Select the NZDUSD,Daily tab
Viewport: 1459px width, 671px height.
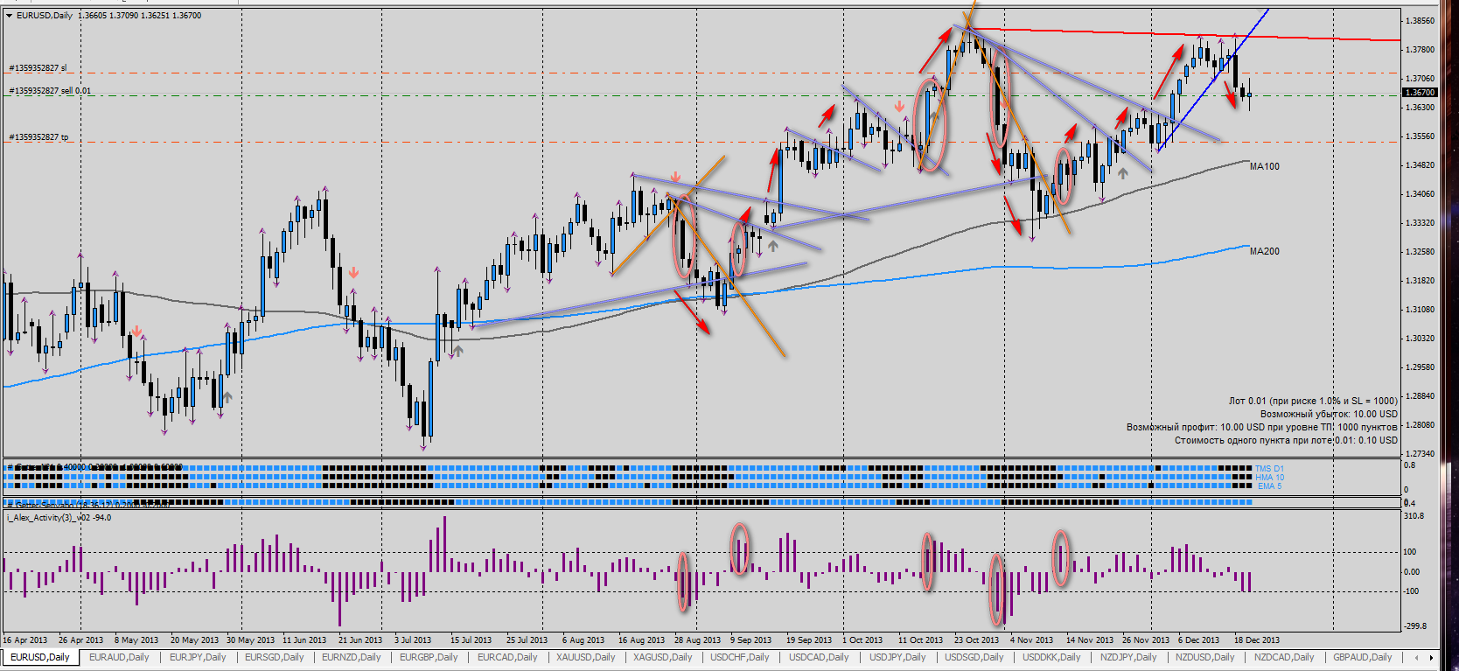1204,657
